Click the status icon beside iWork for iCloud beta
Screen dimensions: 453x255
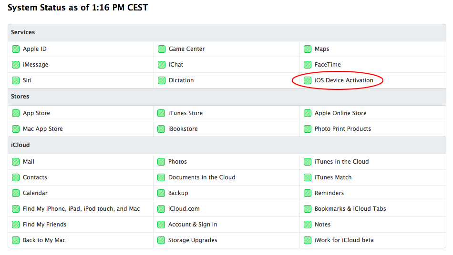(x=308, y=240)
